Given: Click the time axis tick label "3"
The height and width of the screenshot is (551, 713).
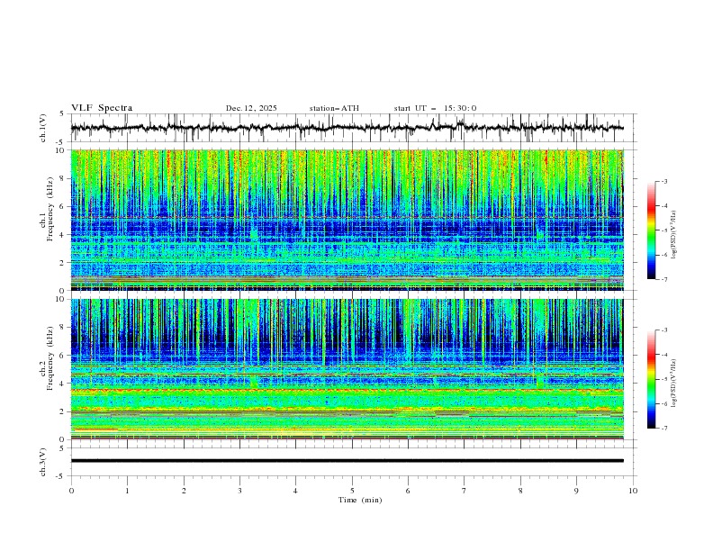Looking at the screenshot, I should [239, 491].
